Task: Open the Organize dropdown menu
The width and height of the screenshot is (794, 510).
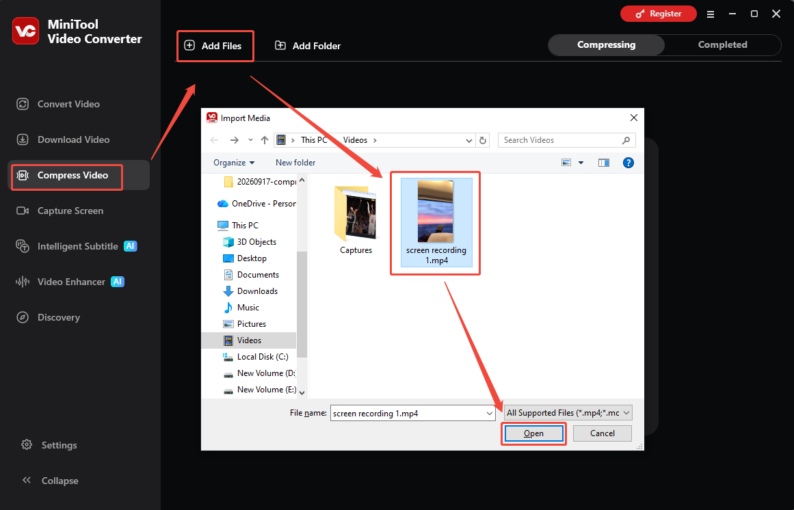Action: [234, 163]
